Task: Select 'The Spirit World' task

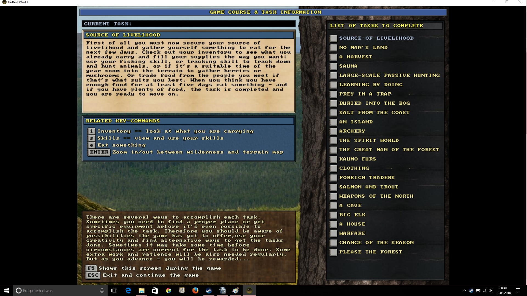Action: 369,141
